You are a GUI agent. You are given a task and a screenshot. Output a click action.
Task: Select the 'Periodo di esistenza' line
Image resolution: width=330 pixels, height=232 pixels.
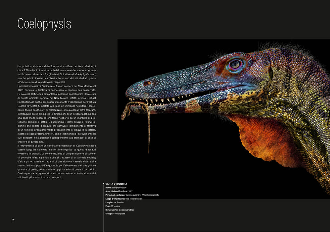132,195
